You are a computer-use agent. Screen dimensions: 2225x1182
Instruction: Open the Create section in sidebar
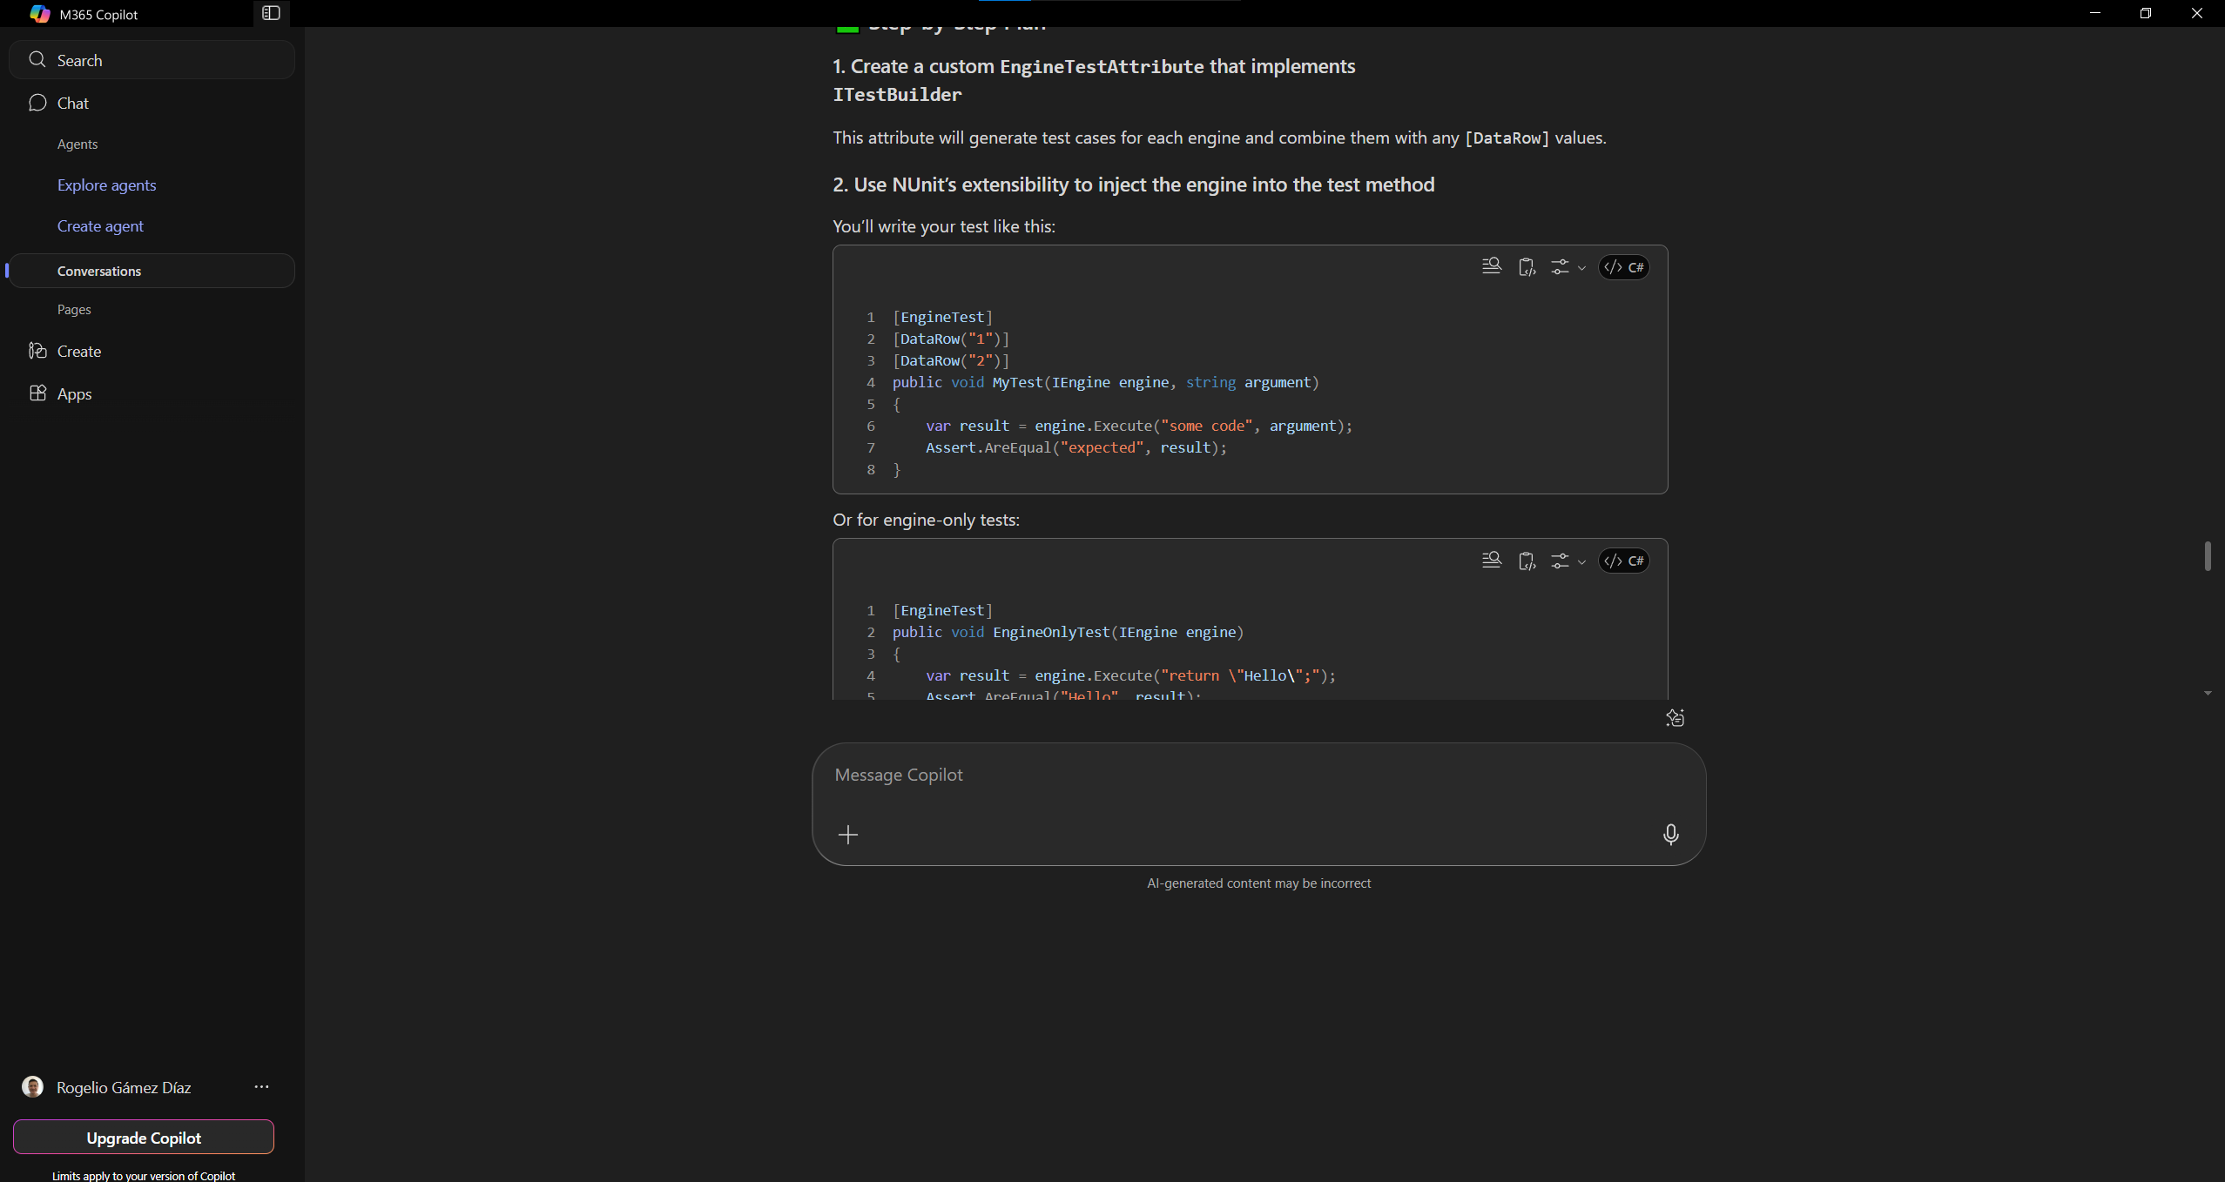pos(78,351)
